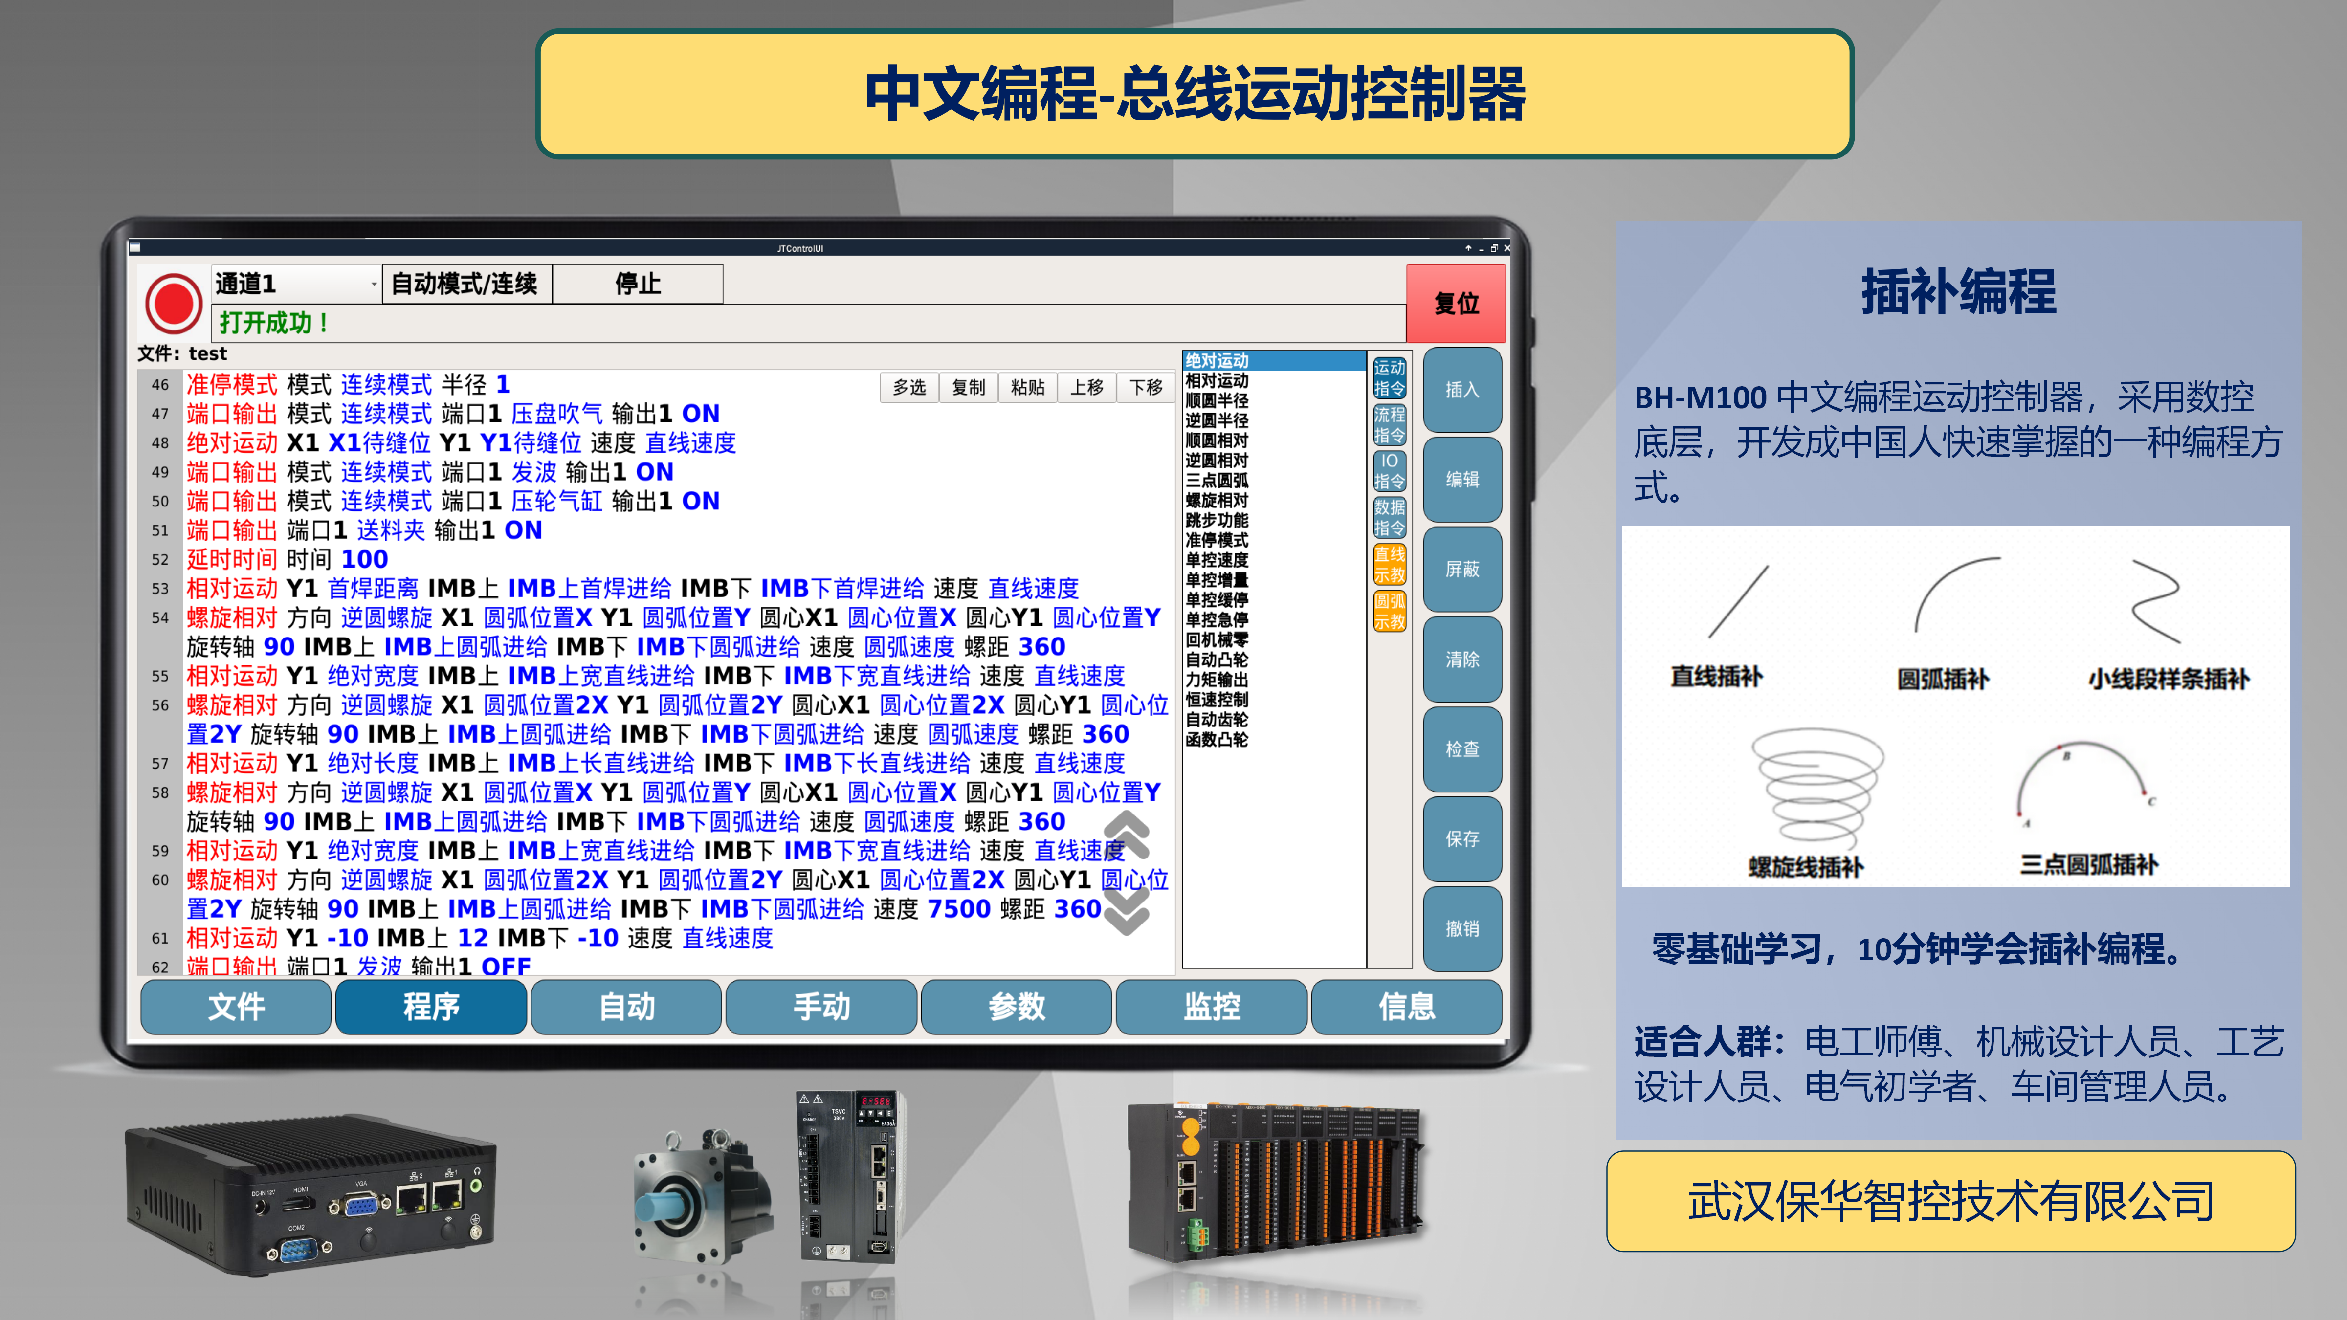Screen dimensions: 2347x1320
Task: Switch to the 自动 tab
Action: (x=626, y=1007)
